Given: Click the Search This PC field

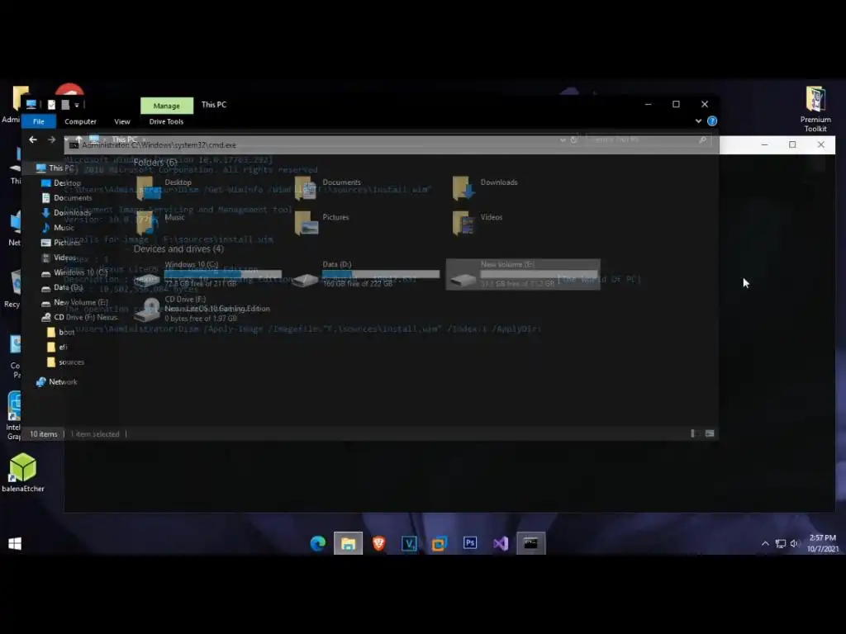Looking at the screenshot, I should click(x=648, y=140).
